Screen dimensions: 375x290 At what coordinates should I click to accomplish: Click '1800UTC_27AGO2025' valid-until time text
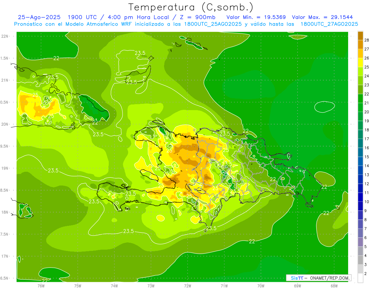[329, 24]
